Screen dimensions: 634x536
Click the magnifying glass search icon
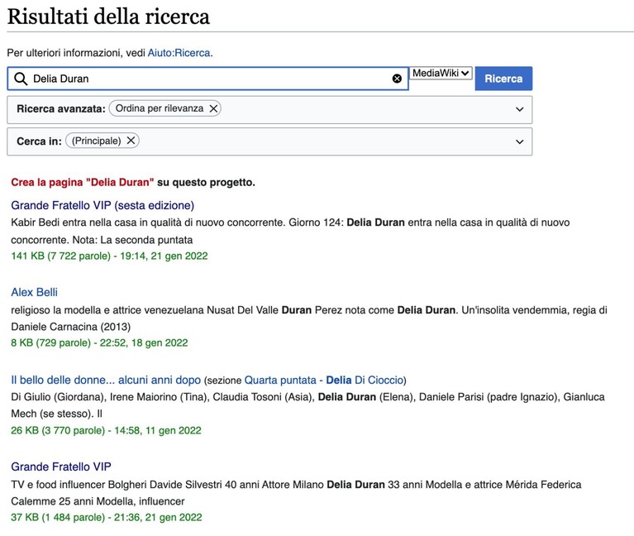[x=21, y=79]
